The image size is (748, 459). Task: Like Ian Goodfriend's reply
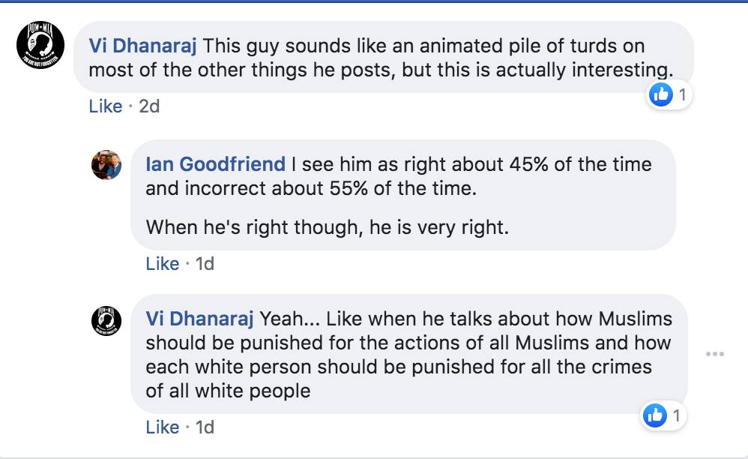point(162,264)
